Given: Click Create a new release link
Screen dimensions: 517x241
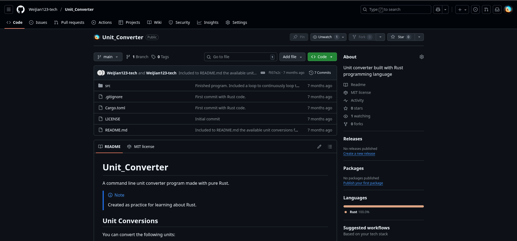Looking at the screenshot, I should (x=359, y=154).
